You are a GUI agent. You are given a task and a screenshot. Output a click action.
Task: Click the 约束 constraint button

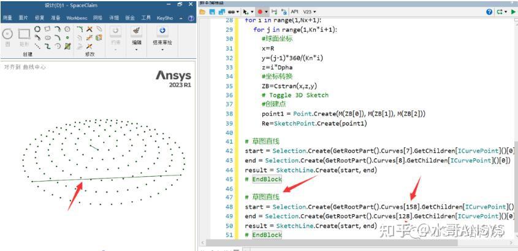coord(115,36)
